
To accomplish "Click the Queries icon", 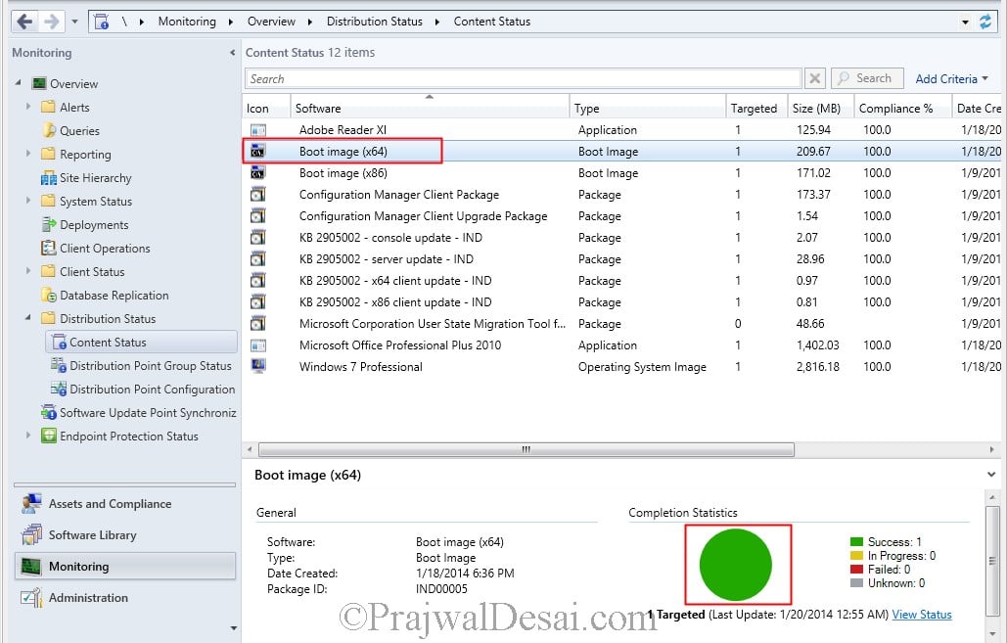I will tap(48, 130).
